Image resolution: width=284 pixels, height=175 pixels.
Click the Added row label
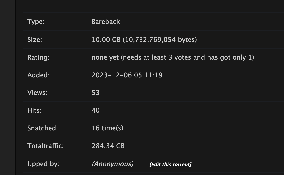[x=38, y=75]
